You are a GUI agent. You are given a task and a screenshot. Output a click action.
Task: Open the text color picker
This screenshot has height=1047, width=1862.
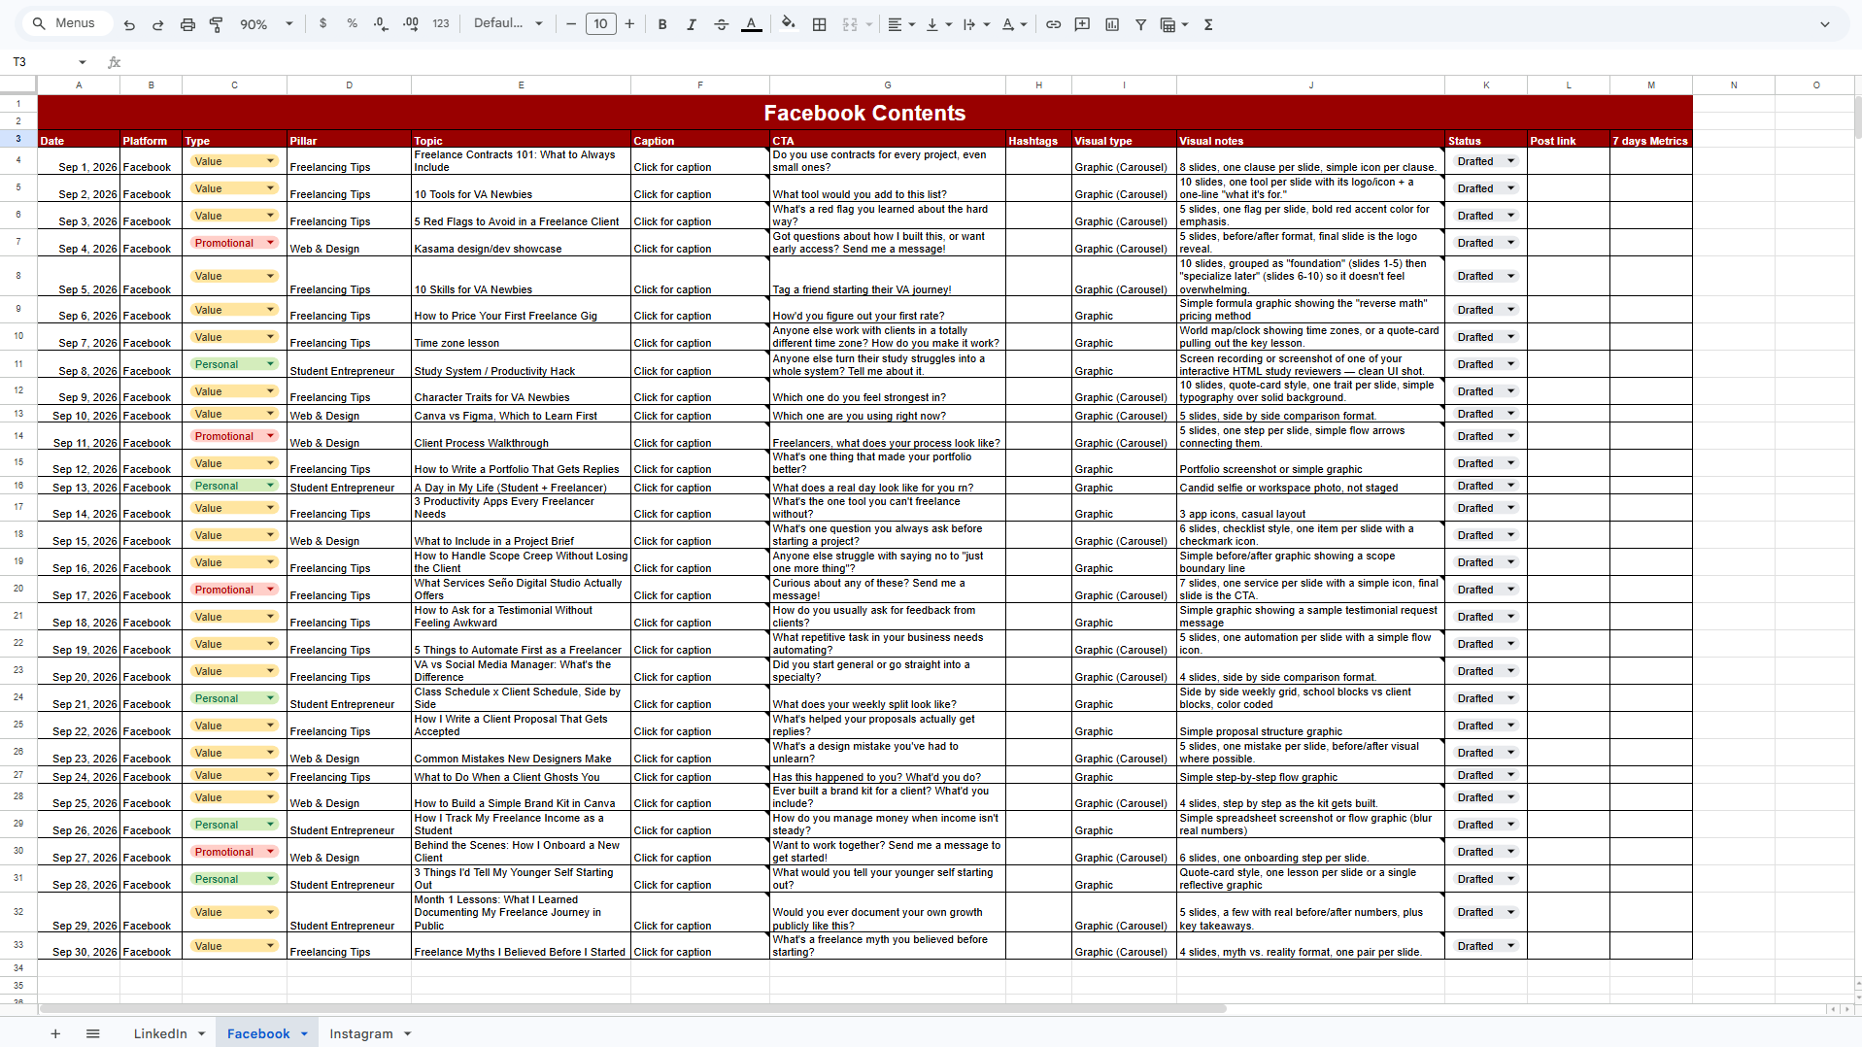pyautogui.click(x=751, y=24)
